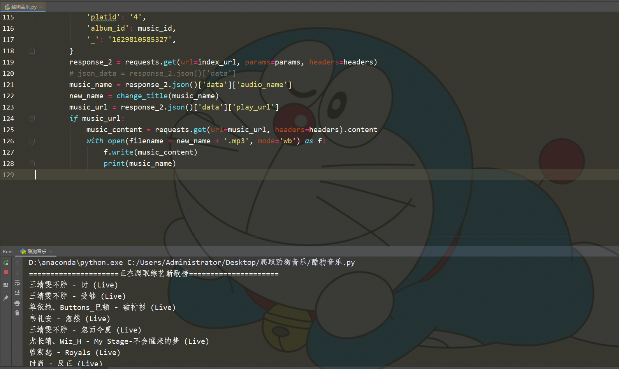
Task: Select the 酷狗音乐 Run tab
Action: click(37, 251)
